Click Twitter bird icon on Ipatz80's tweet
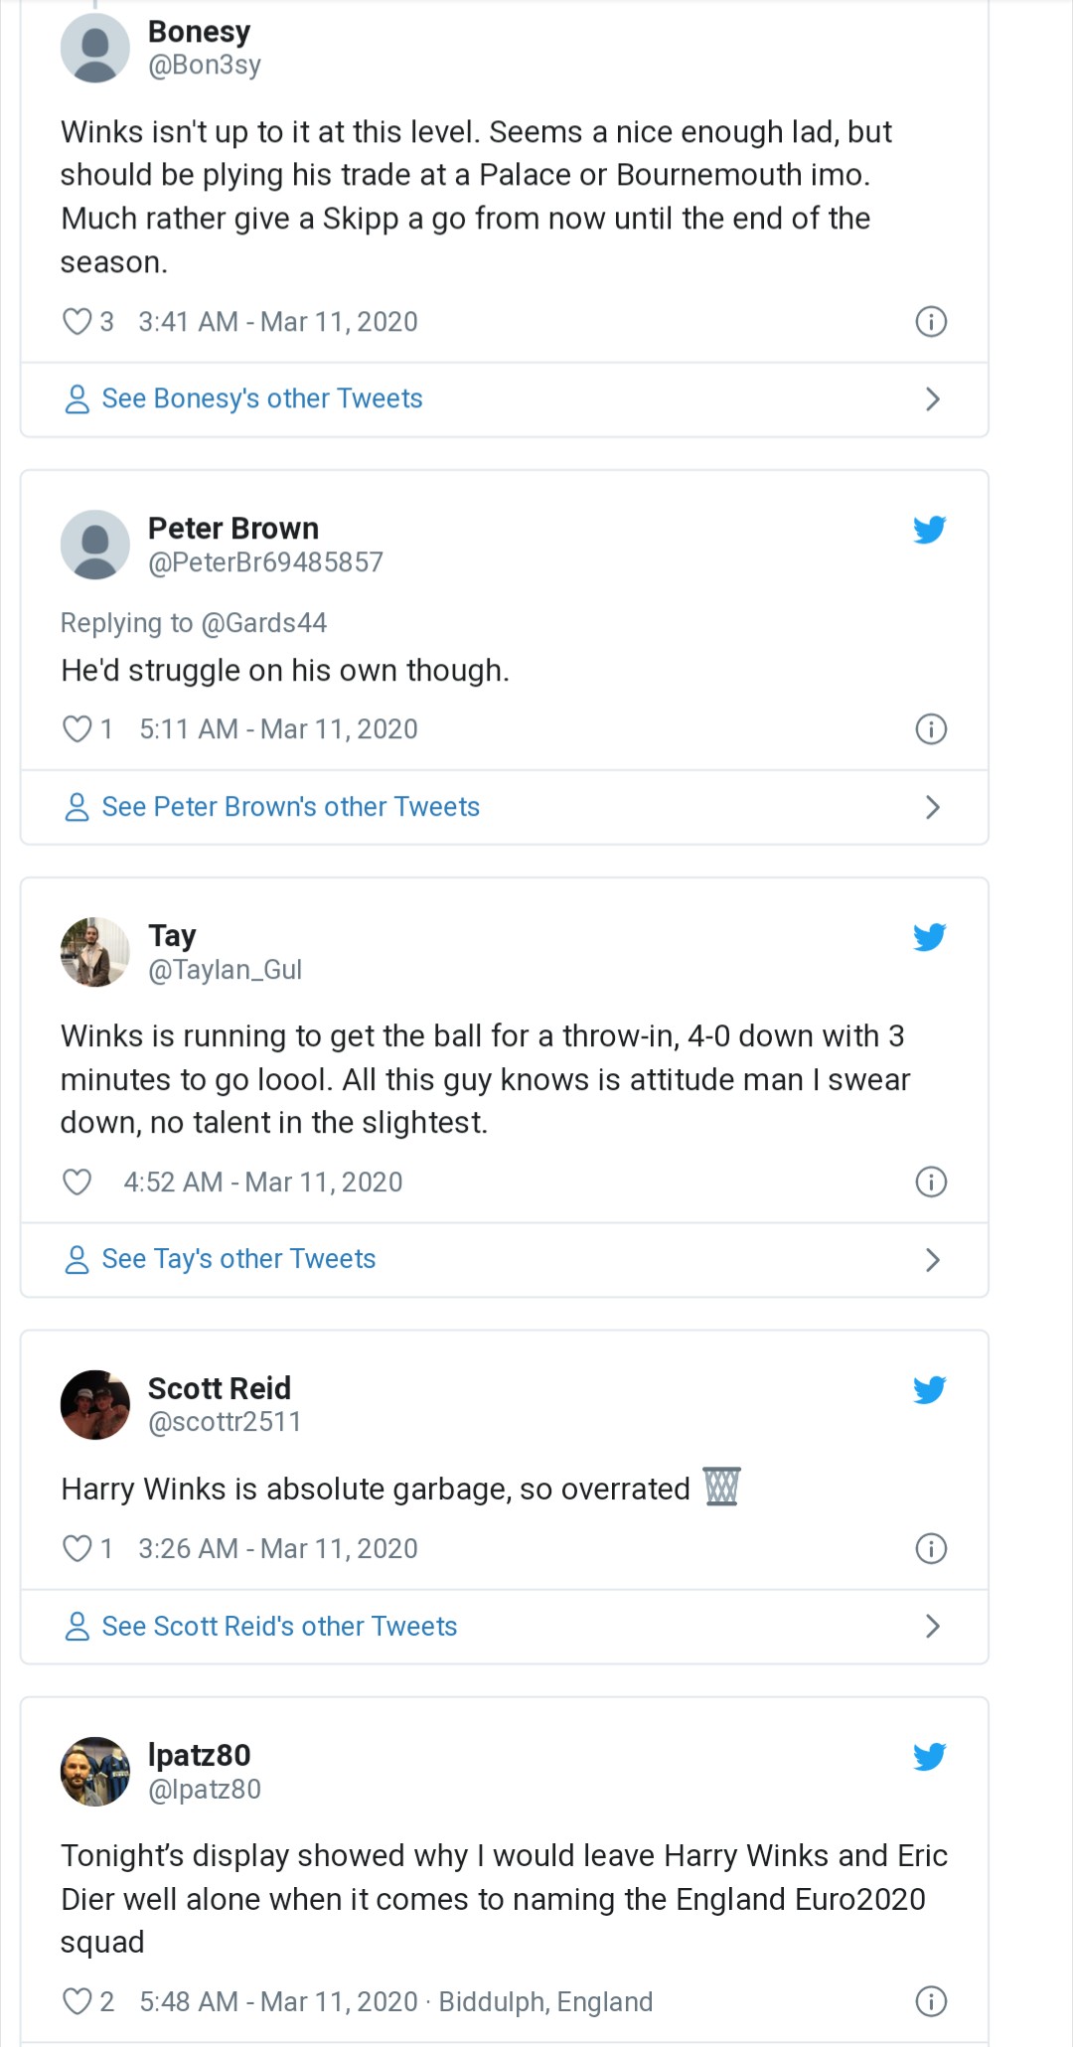Viewport: 1073px width, 2047px height. click(929, 1757)
